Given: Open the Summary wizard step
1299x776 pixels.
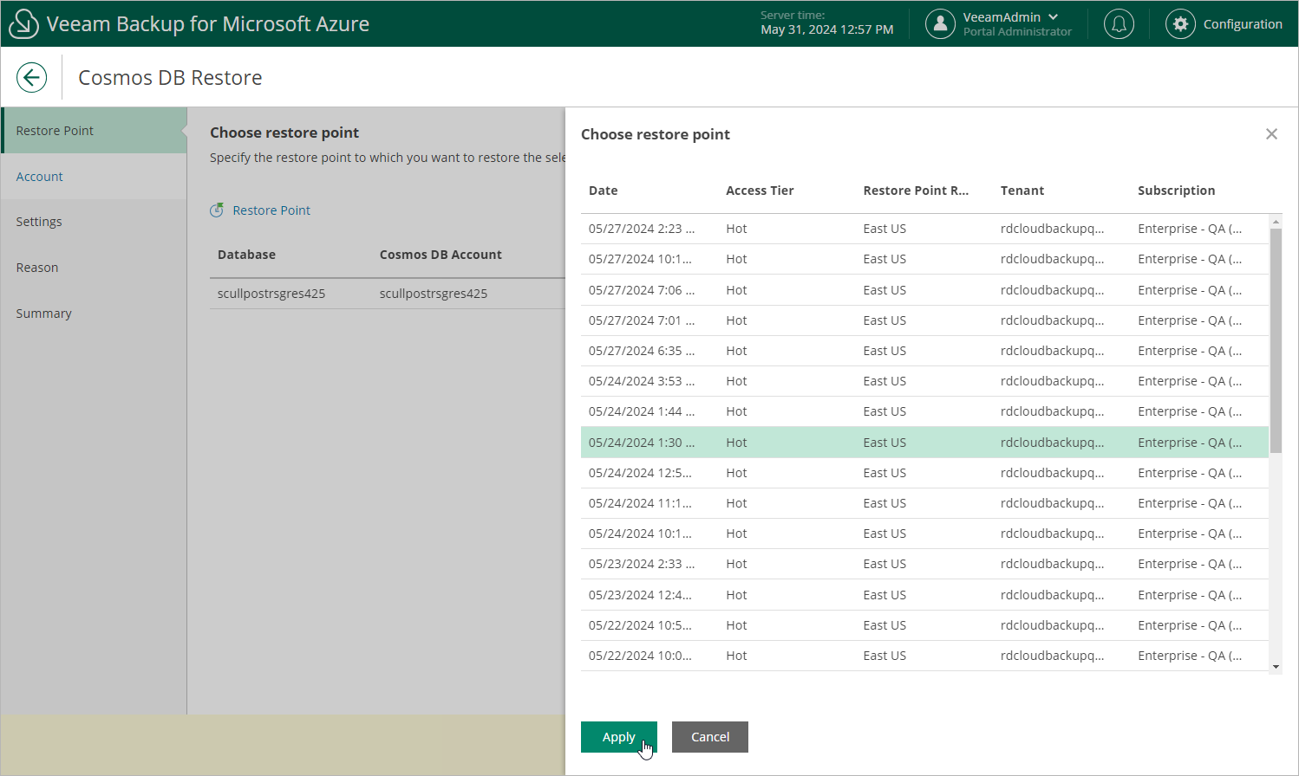Looking at the screenshot, I should 94,314.
